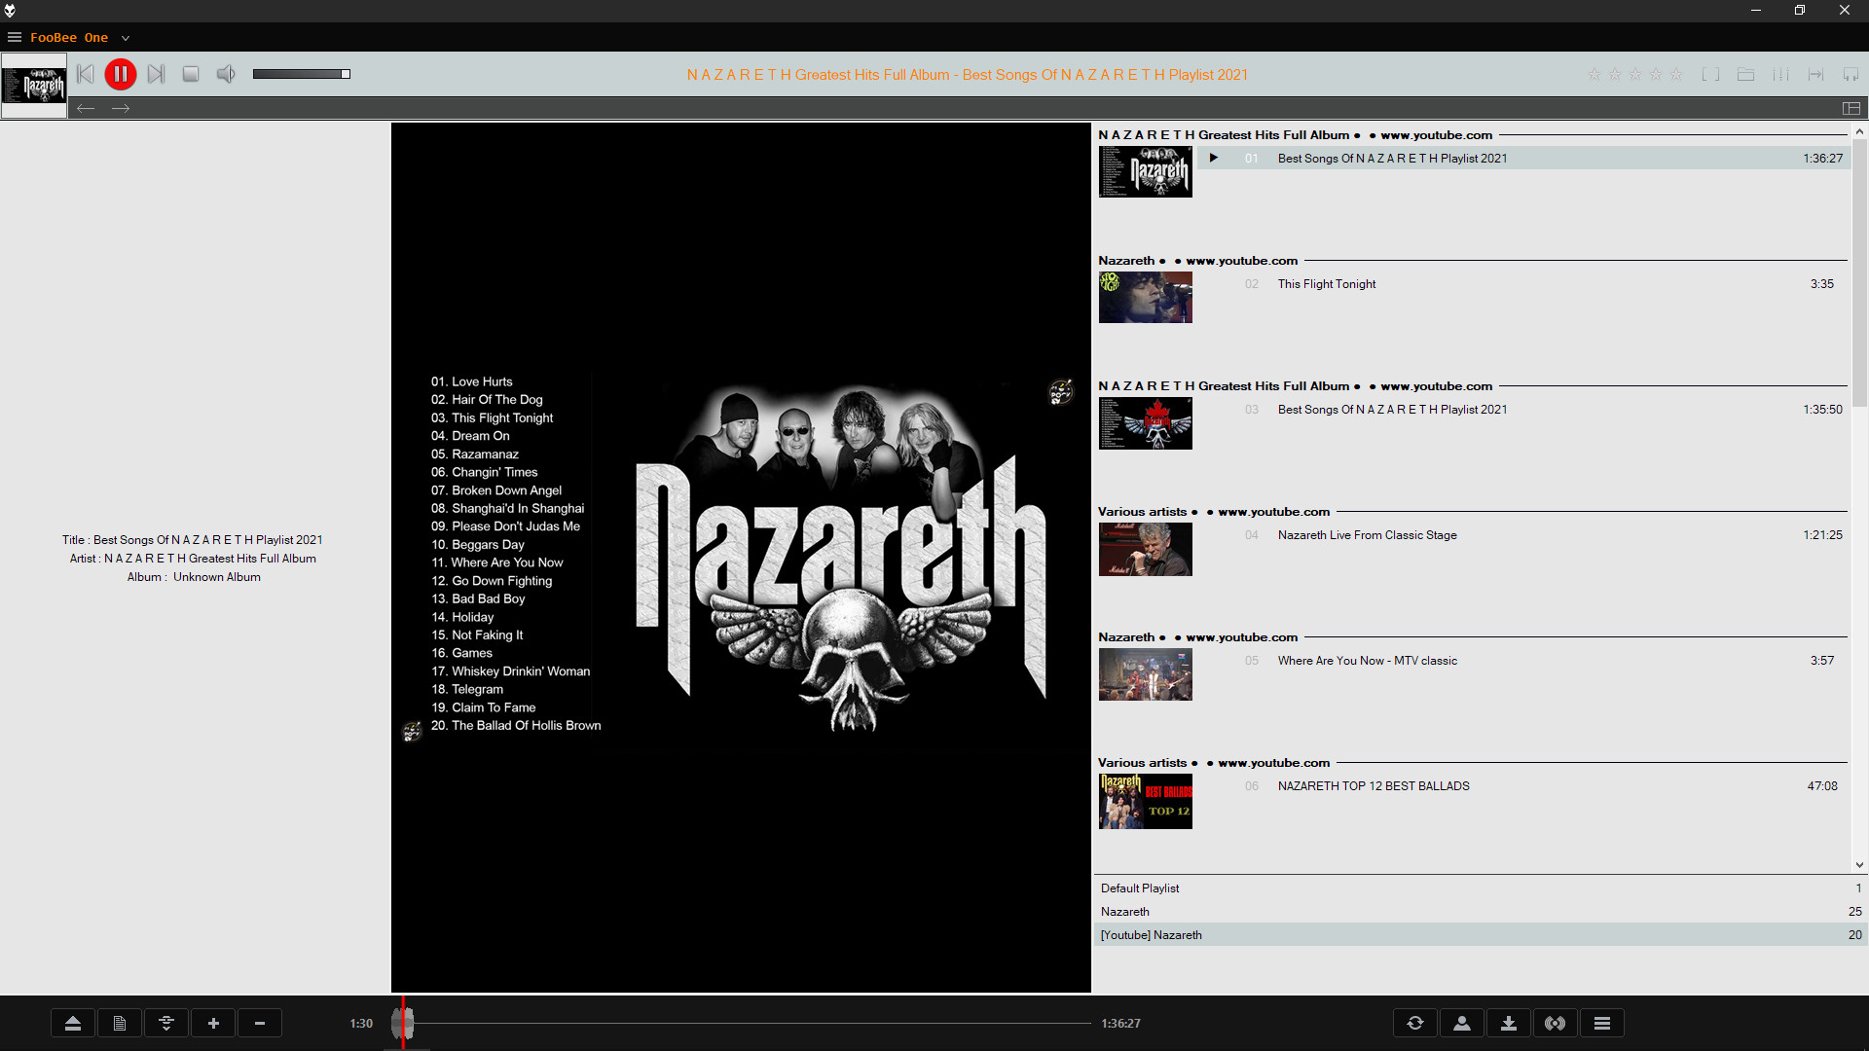Click the user profile icon at bottom
This screenshot has width=1869, height=1051.
coord(1462,1023)
